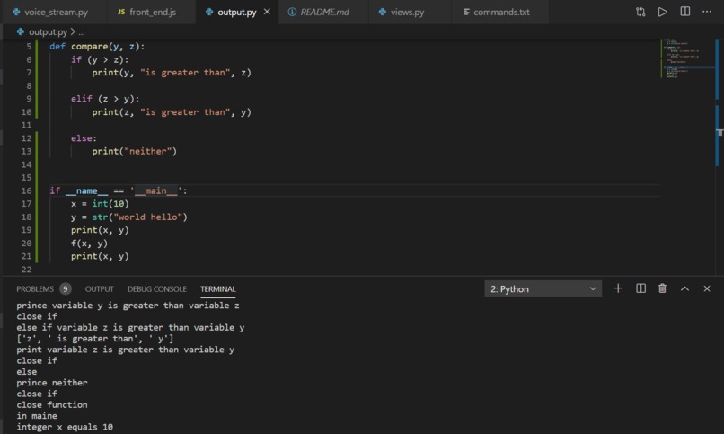The height and width of the screenshot is (434, 724).
Task: Open the editor More Actions ellipsis menu
Action: (x=707, y=12)
